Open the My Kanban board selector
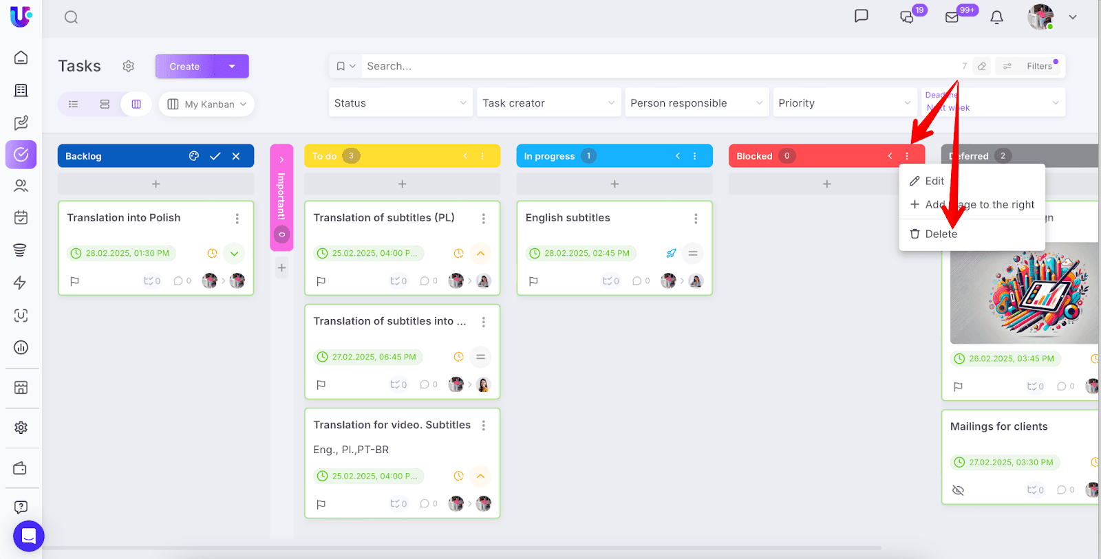 (207, 104)
